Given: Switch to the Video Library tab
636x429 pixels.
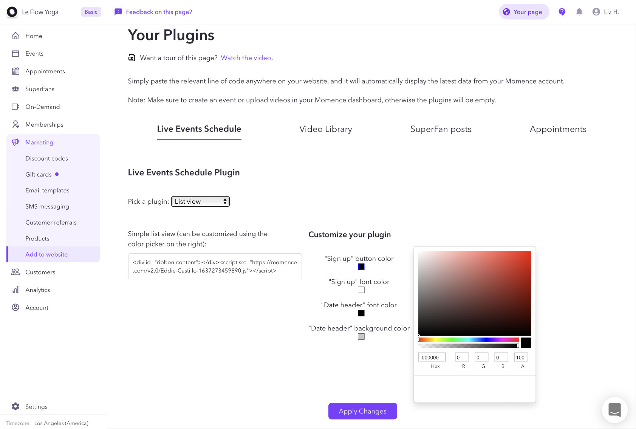Looking at the screenshot, I should pyautogui.click(x=325, y=129).
